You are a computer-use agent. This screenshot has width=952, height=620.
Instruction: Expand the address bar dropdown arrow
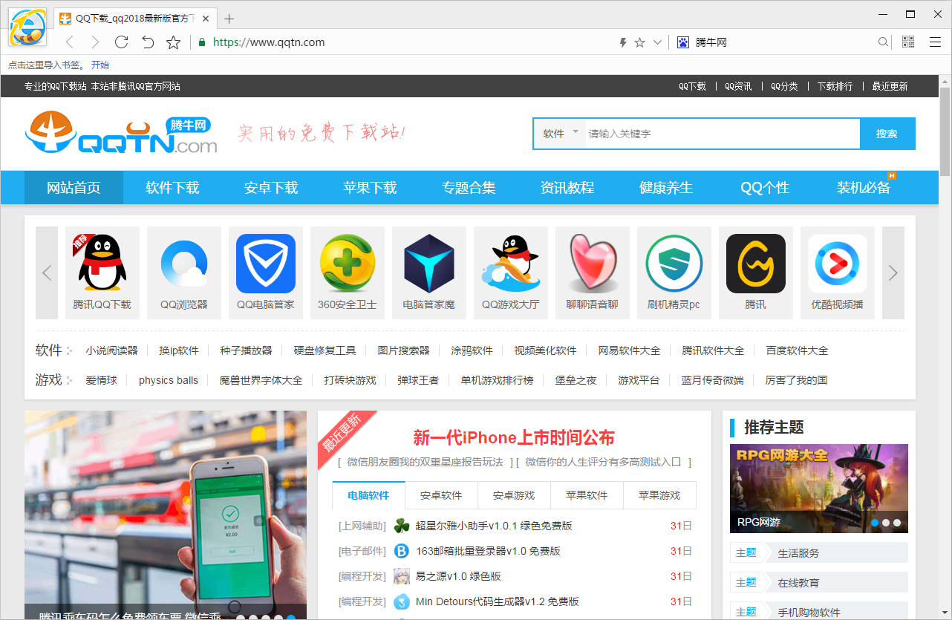(657, 42)
